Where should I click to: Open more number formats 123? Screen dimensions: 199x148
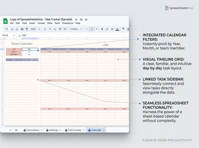(65, 29)
